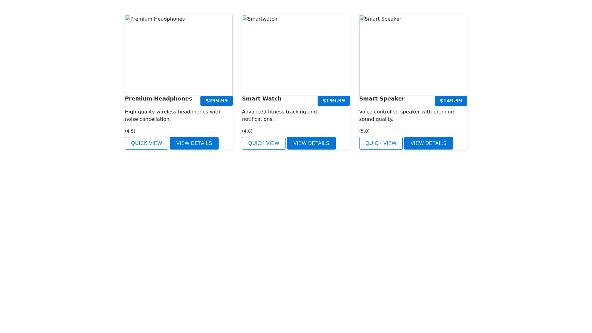View details of Smart Watch
Screen dimensions: 592x333
click(x=311, y=143)
